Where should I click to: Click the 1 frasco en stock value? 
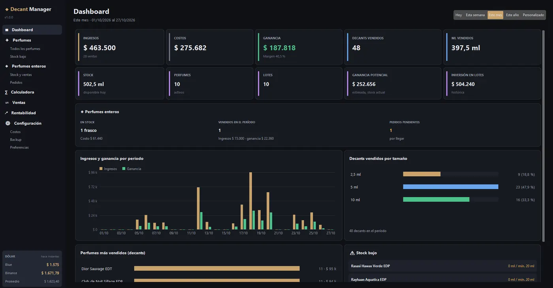88,130
